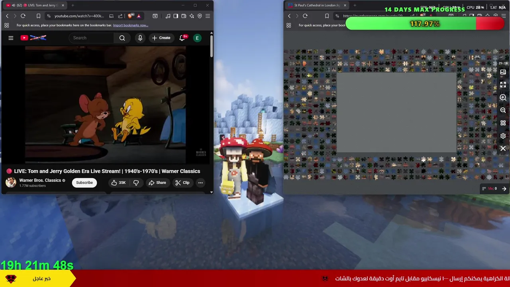Viewport: 510px width, 287px height.
Task: Click the YouTube page vertical scrollbar
Action: (x=212, y=46)
